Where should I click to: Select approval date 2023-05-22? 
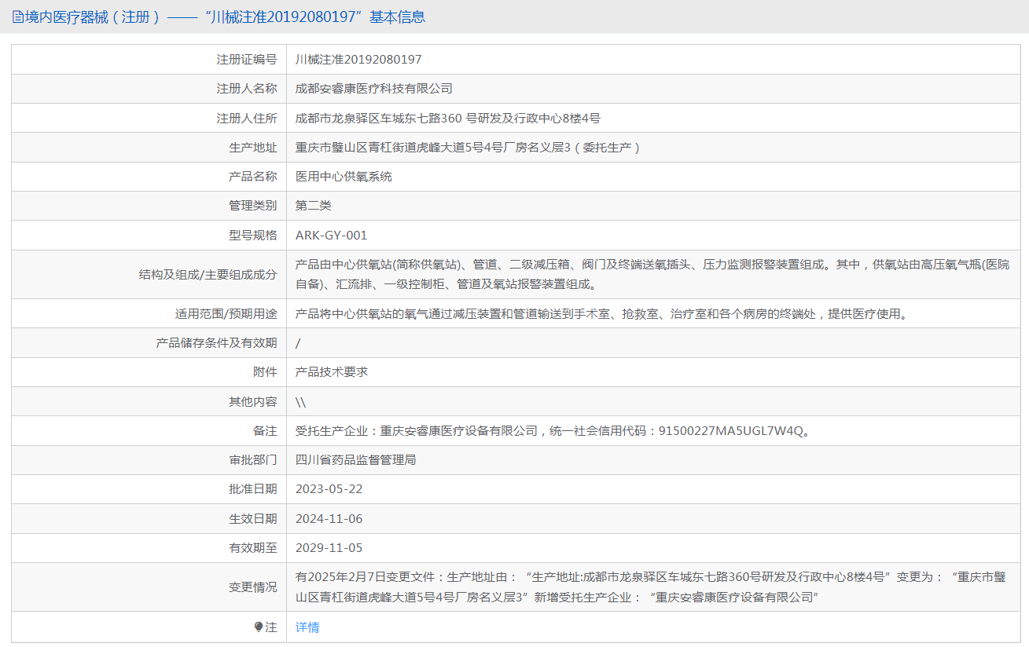329,489
